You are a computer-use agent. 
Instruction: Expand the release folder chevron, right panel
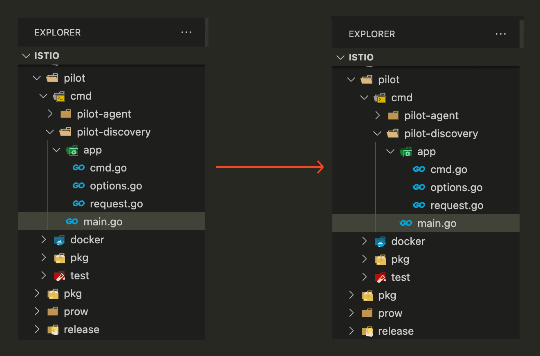351,331
